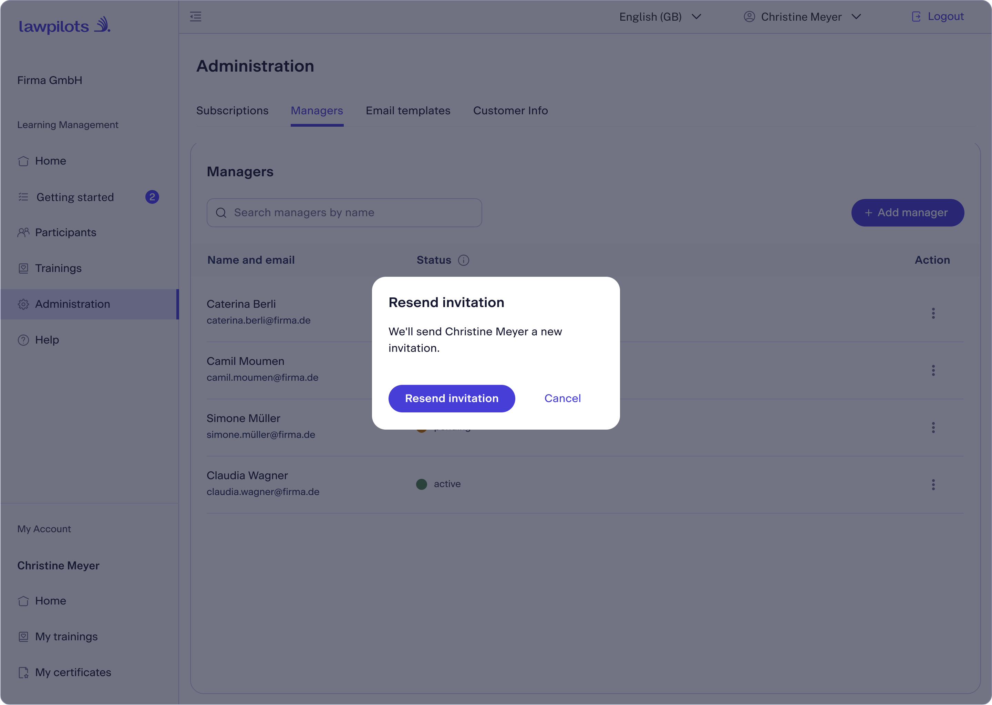
Task: Click the Trainings certificate icon
Action: 23,268
